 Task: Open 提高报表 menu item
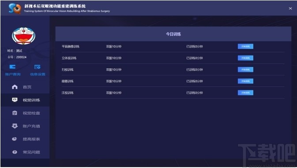(25, 139)
